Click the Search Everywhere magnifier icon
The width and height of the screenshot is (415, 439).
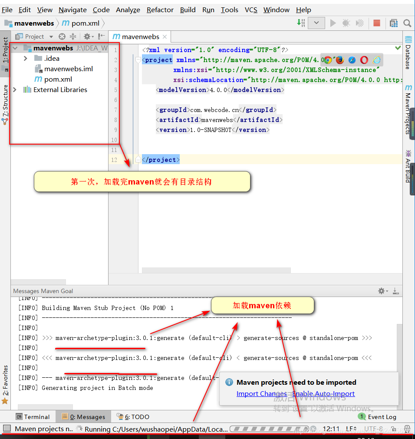(407, 23)
